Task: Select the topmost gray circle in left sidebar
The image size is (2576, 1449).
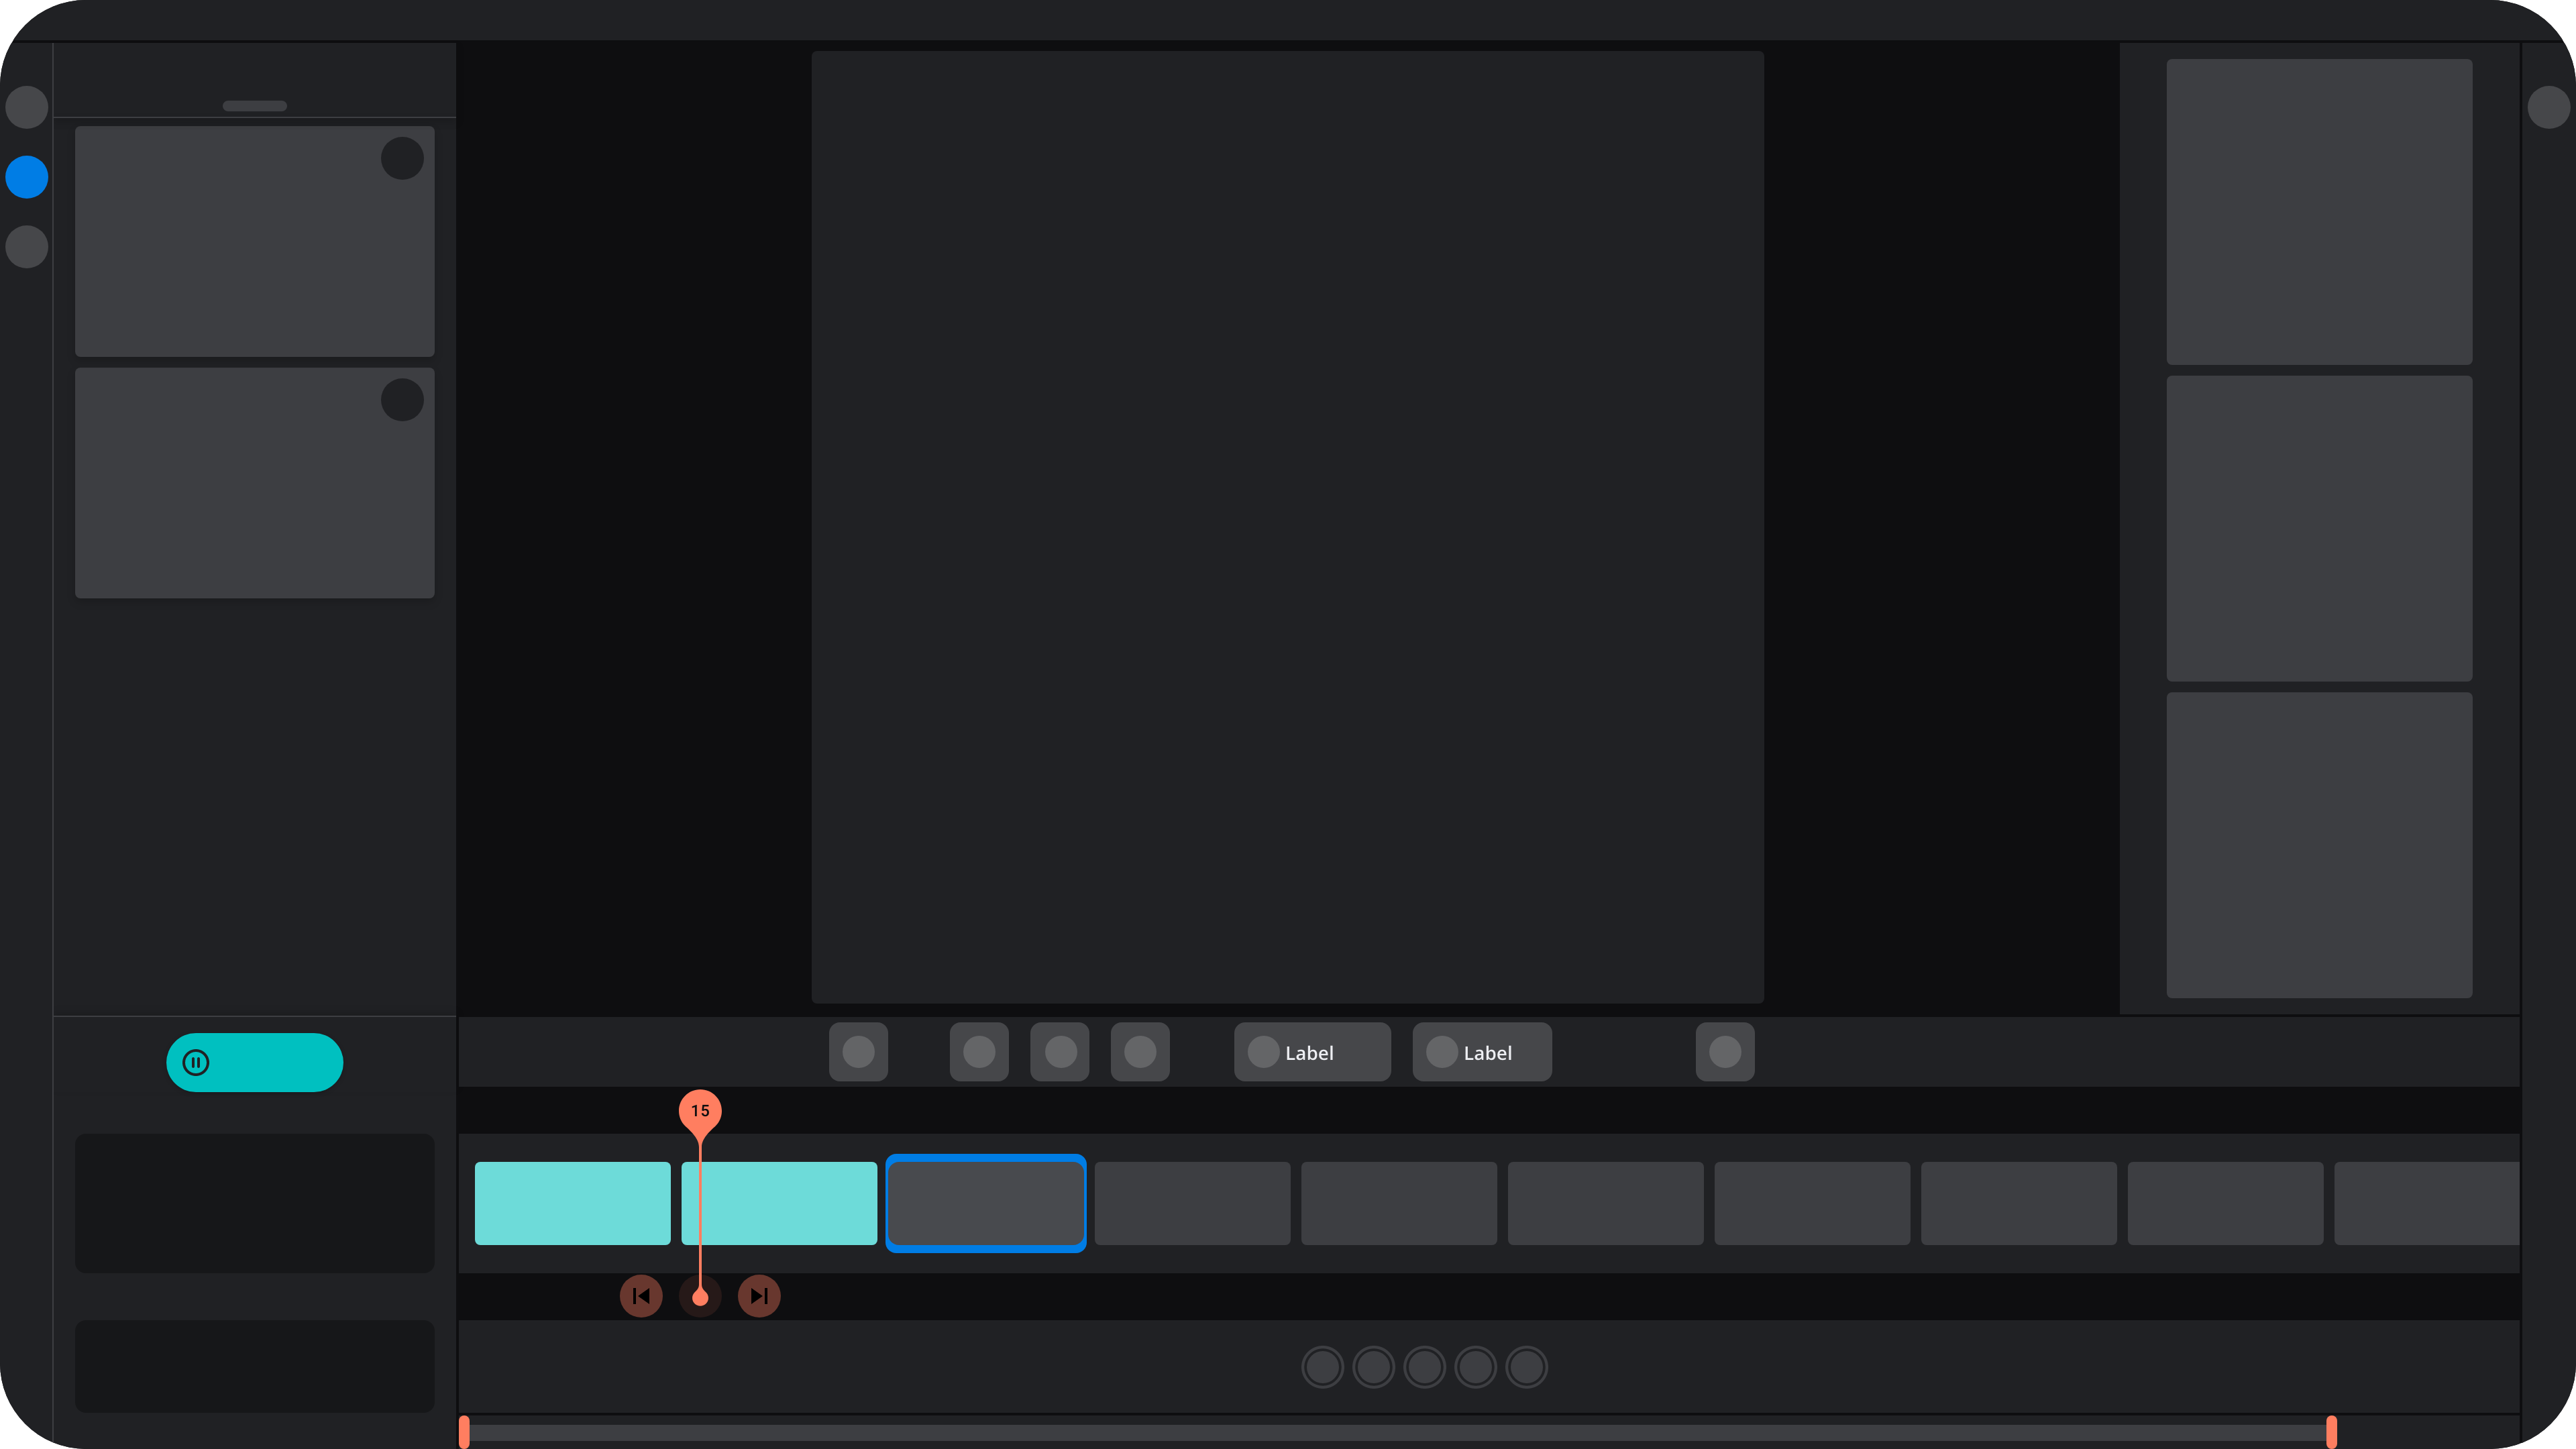Action: [x=27, y=107]
